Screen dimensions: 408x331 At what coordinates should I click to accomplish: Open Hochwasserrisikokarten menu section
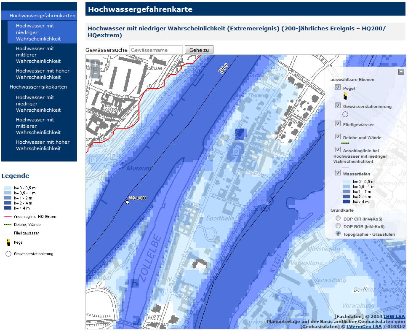pos(38,87)
